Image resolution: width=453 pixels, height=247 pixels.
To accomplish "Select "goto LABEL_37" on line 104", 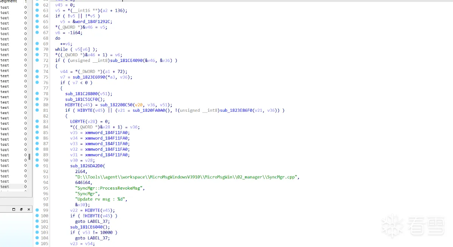I will [x=91, y=238].
